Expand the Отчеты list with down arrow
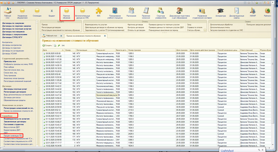 [205, 30]
